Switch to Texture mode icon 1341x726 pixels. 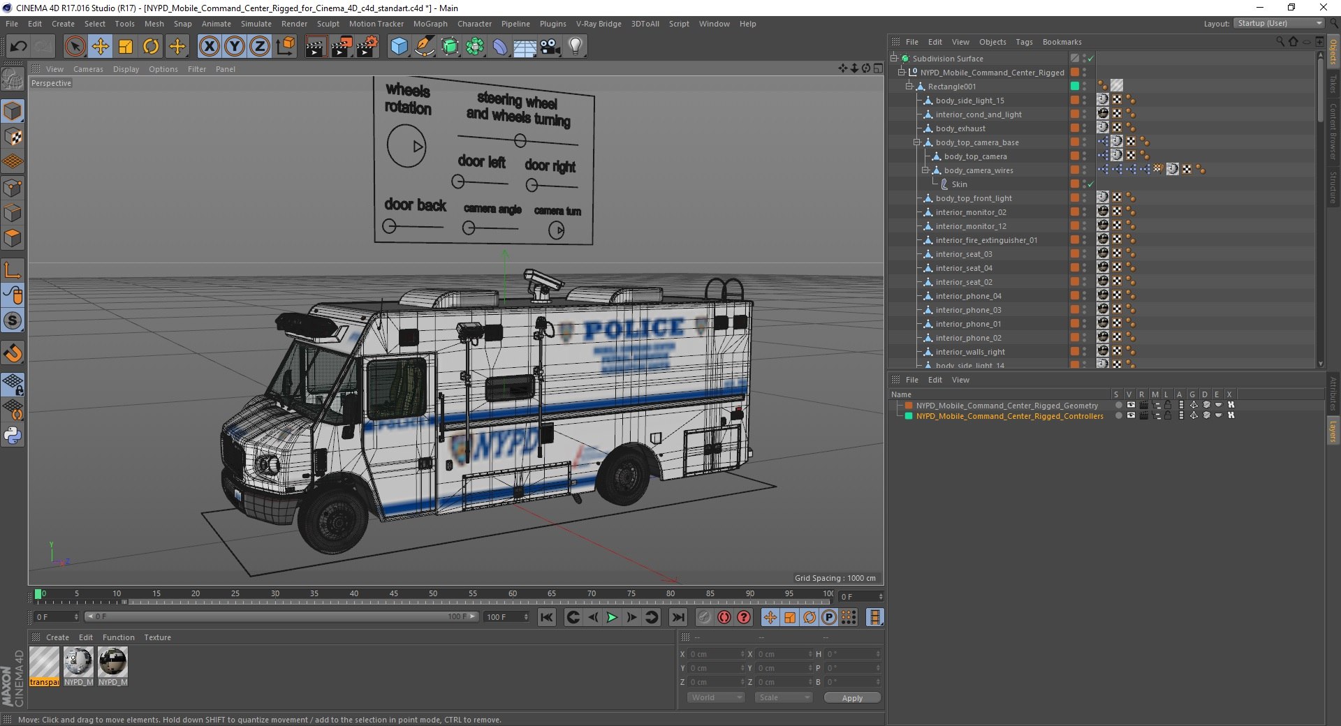point(13,137)
